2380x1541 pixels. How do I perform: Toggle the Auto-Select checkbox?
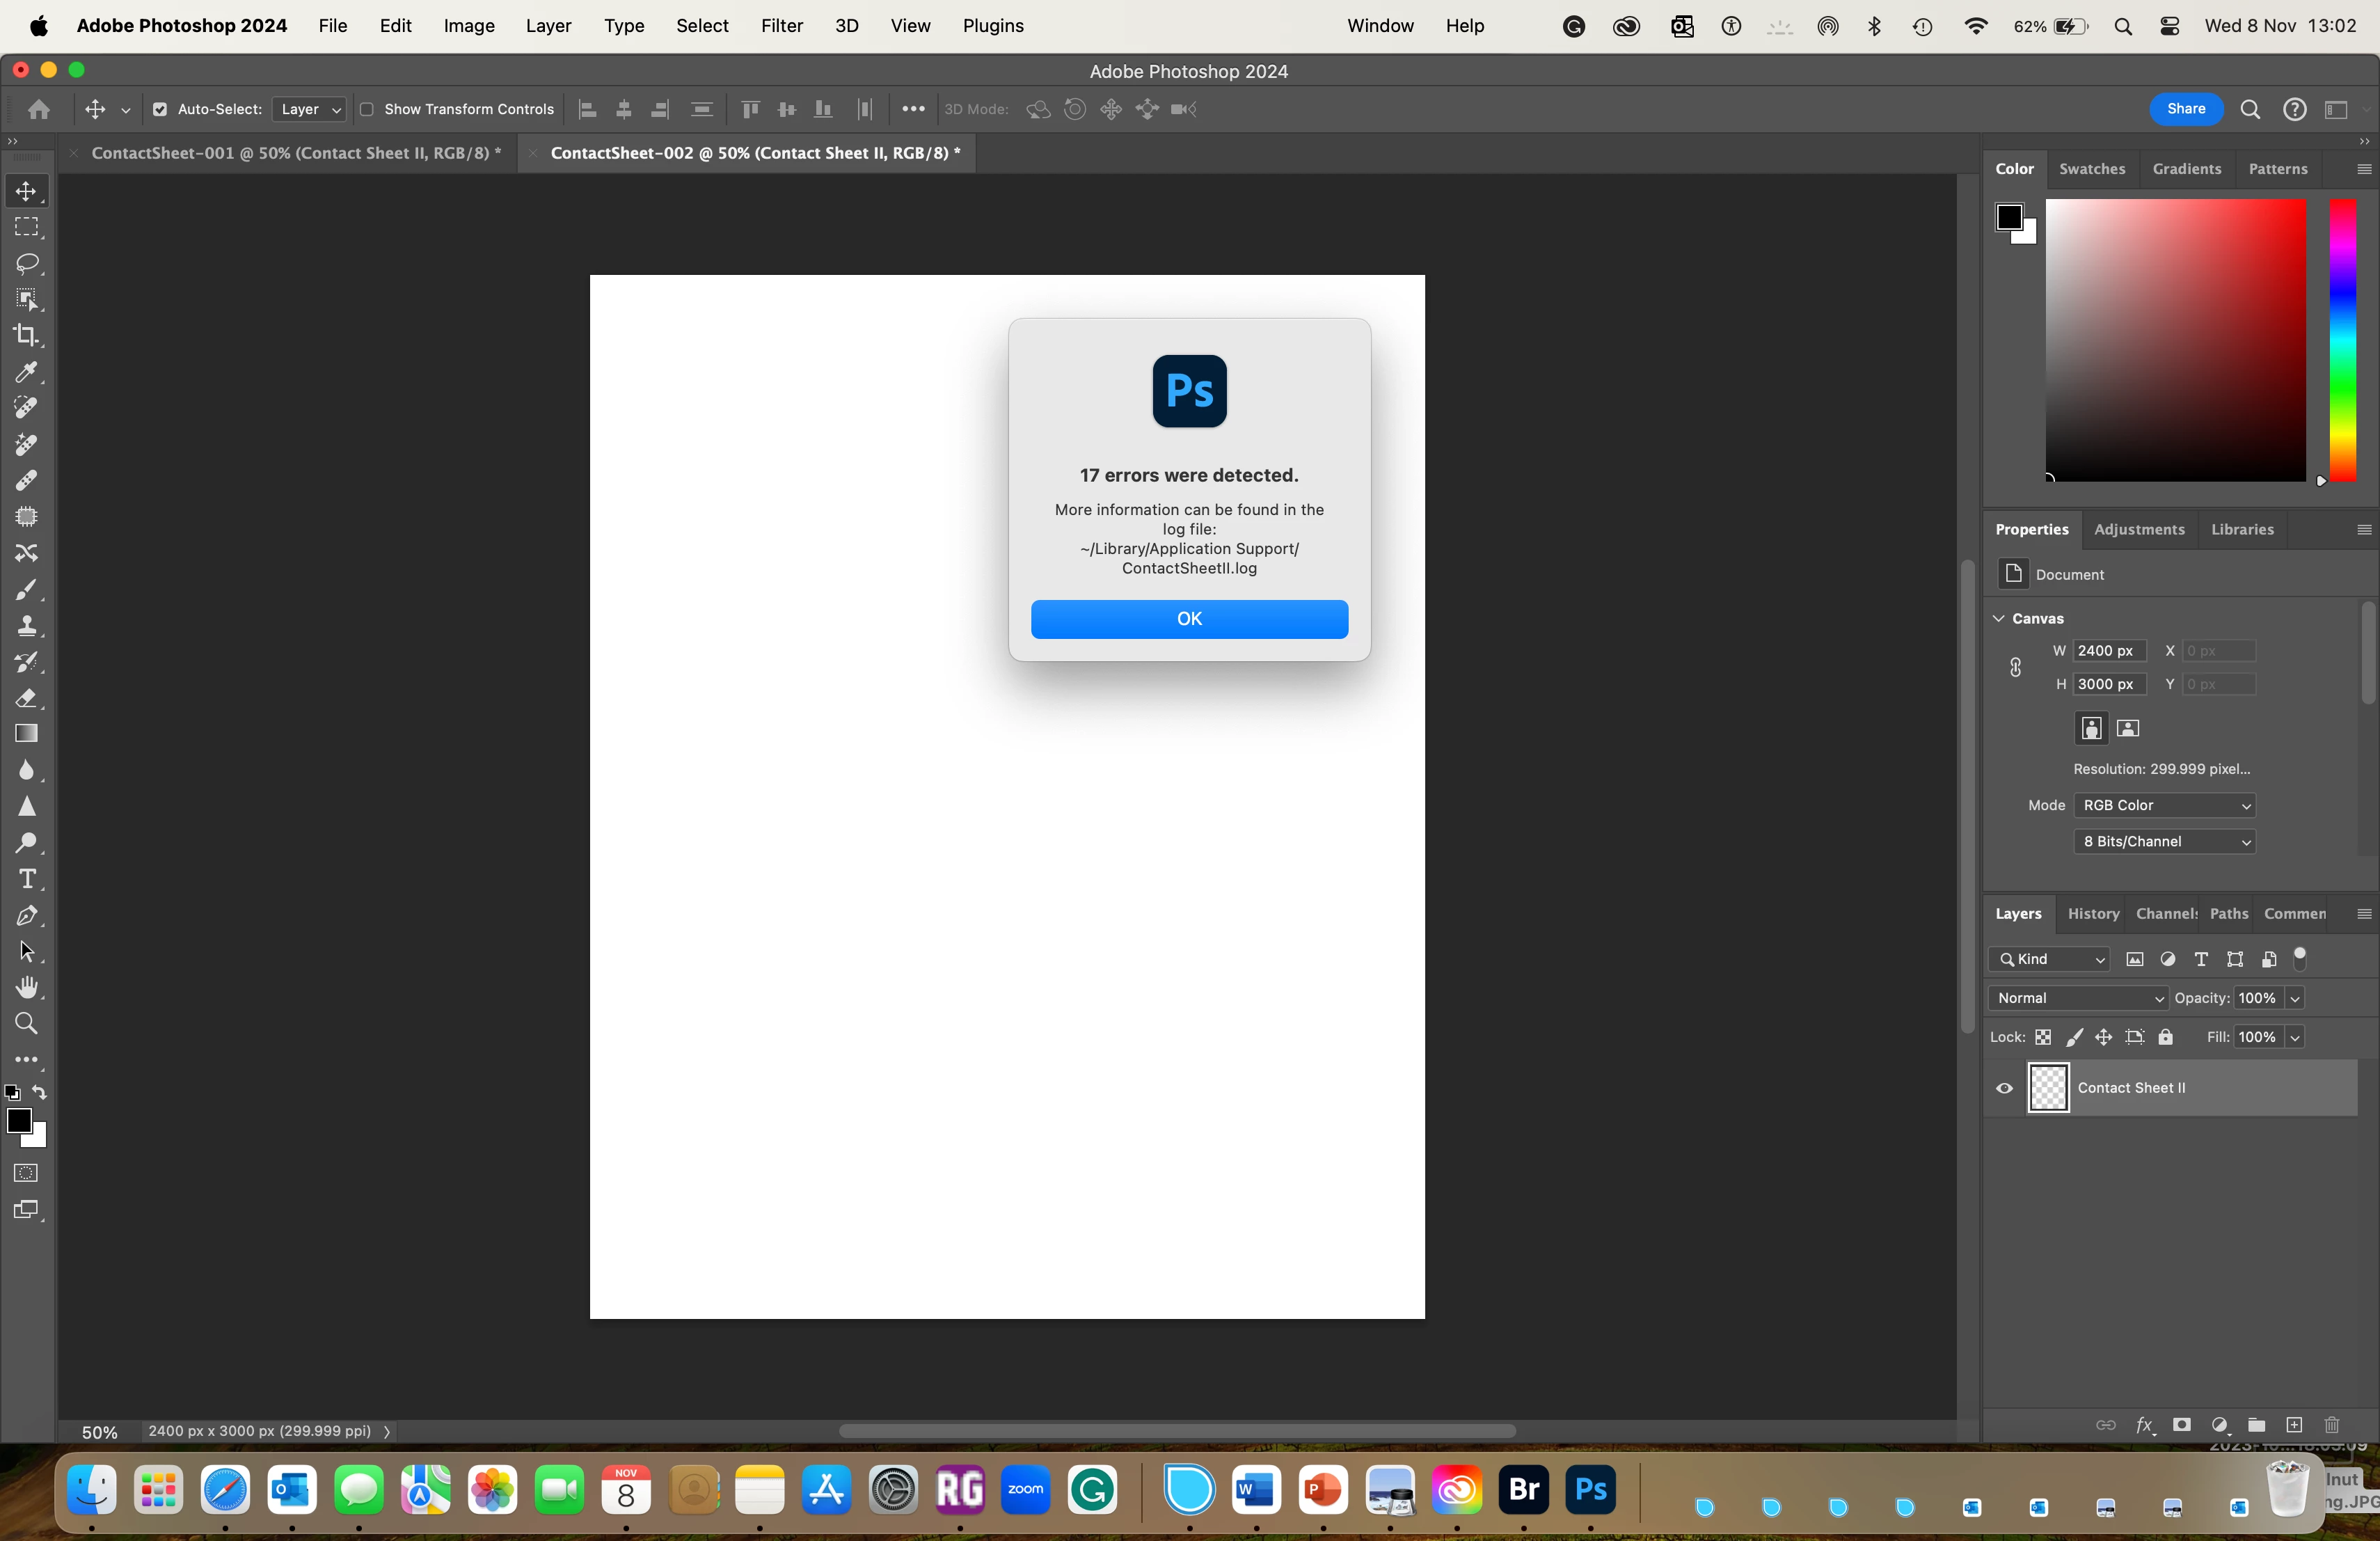[x=160, y=110]
